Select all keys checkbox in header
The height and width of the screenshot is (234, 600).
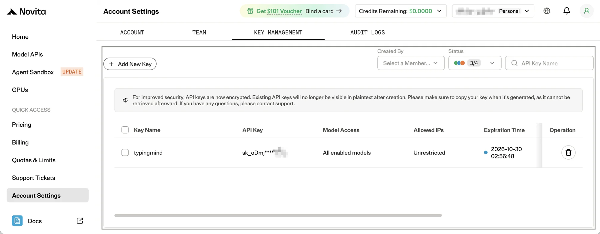pos(125,130)
